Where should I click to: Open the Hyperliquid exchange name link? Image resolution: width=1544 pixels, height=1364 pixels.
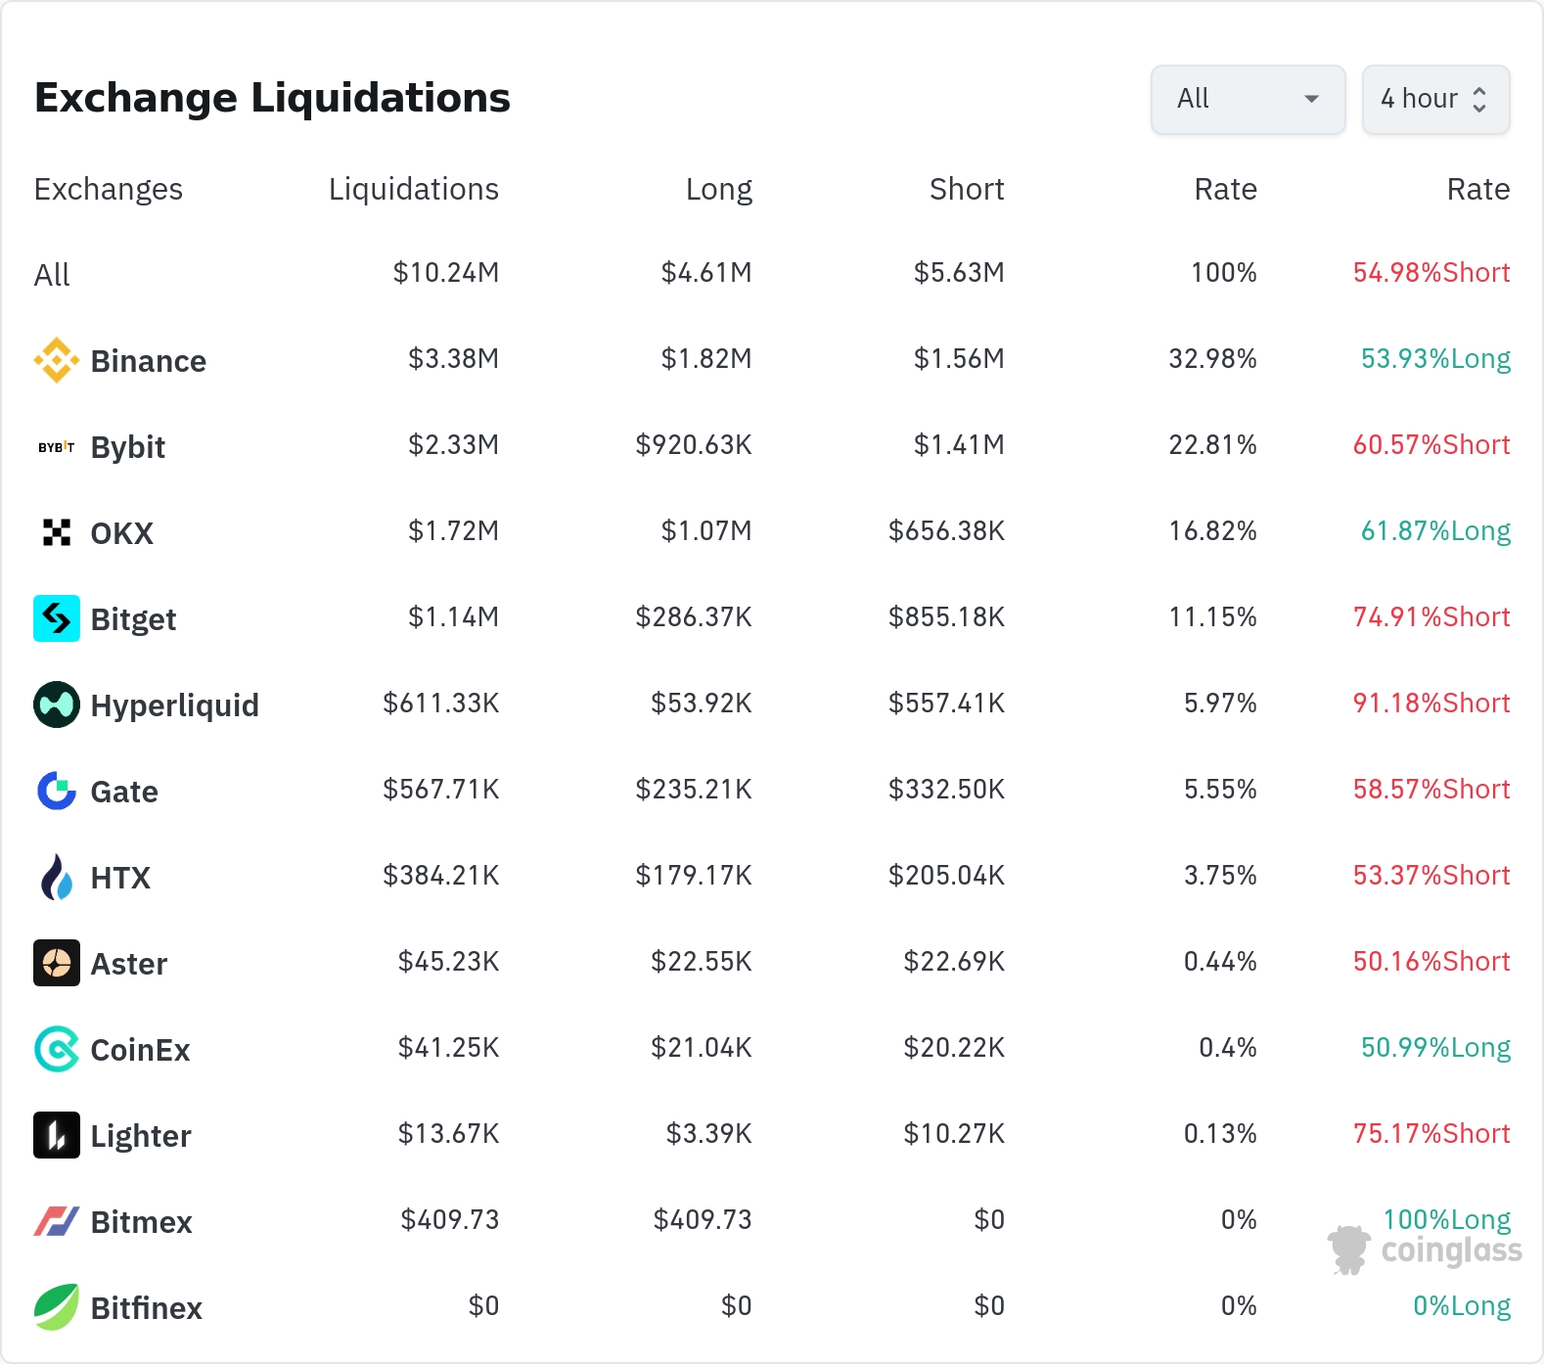[174, 705]
